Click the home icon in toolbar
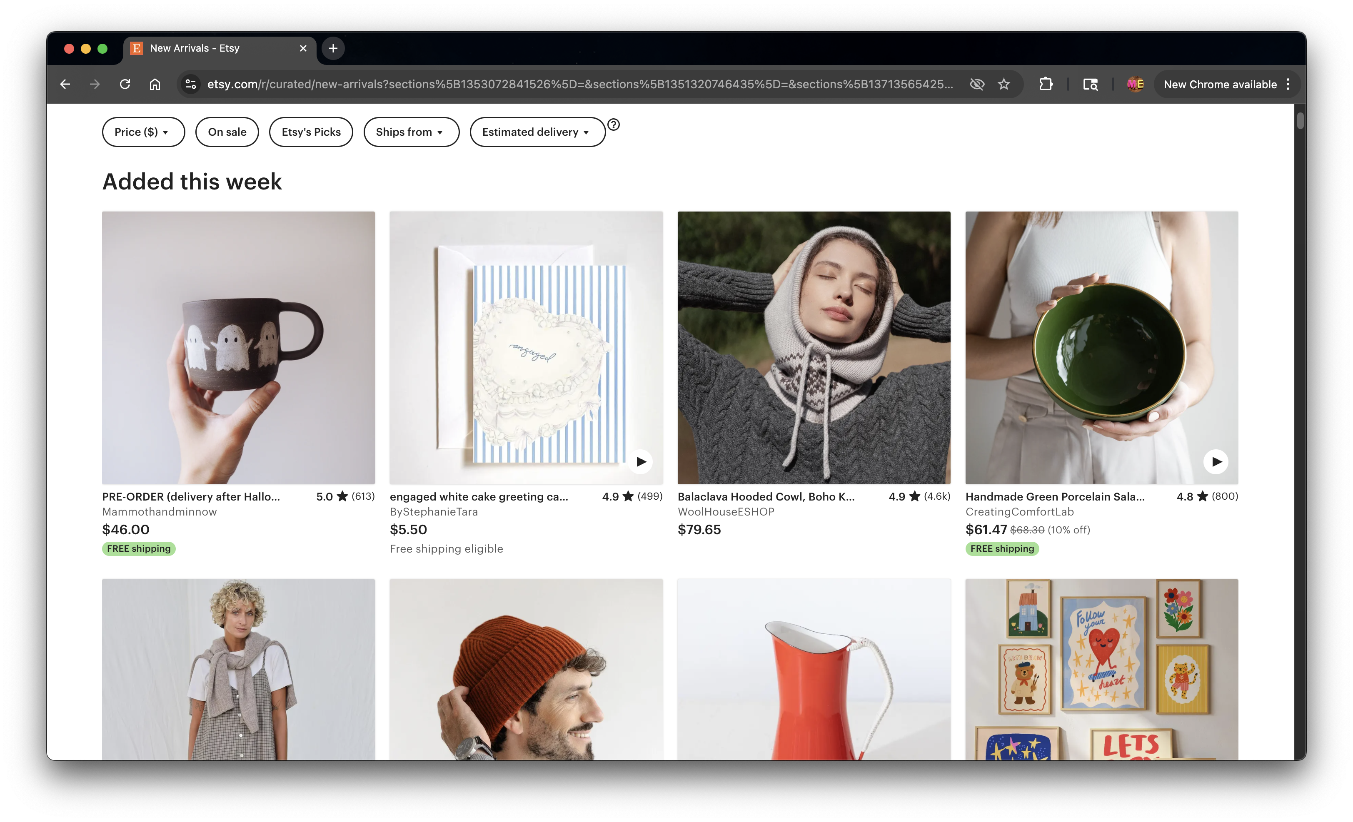The height and width of the screenshot is (822, 1353). click(x=155, y=84)
